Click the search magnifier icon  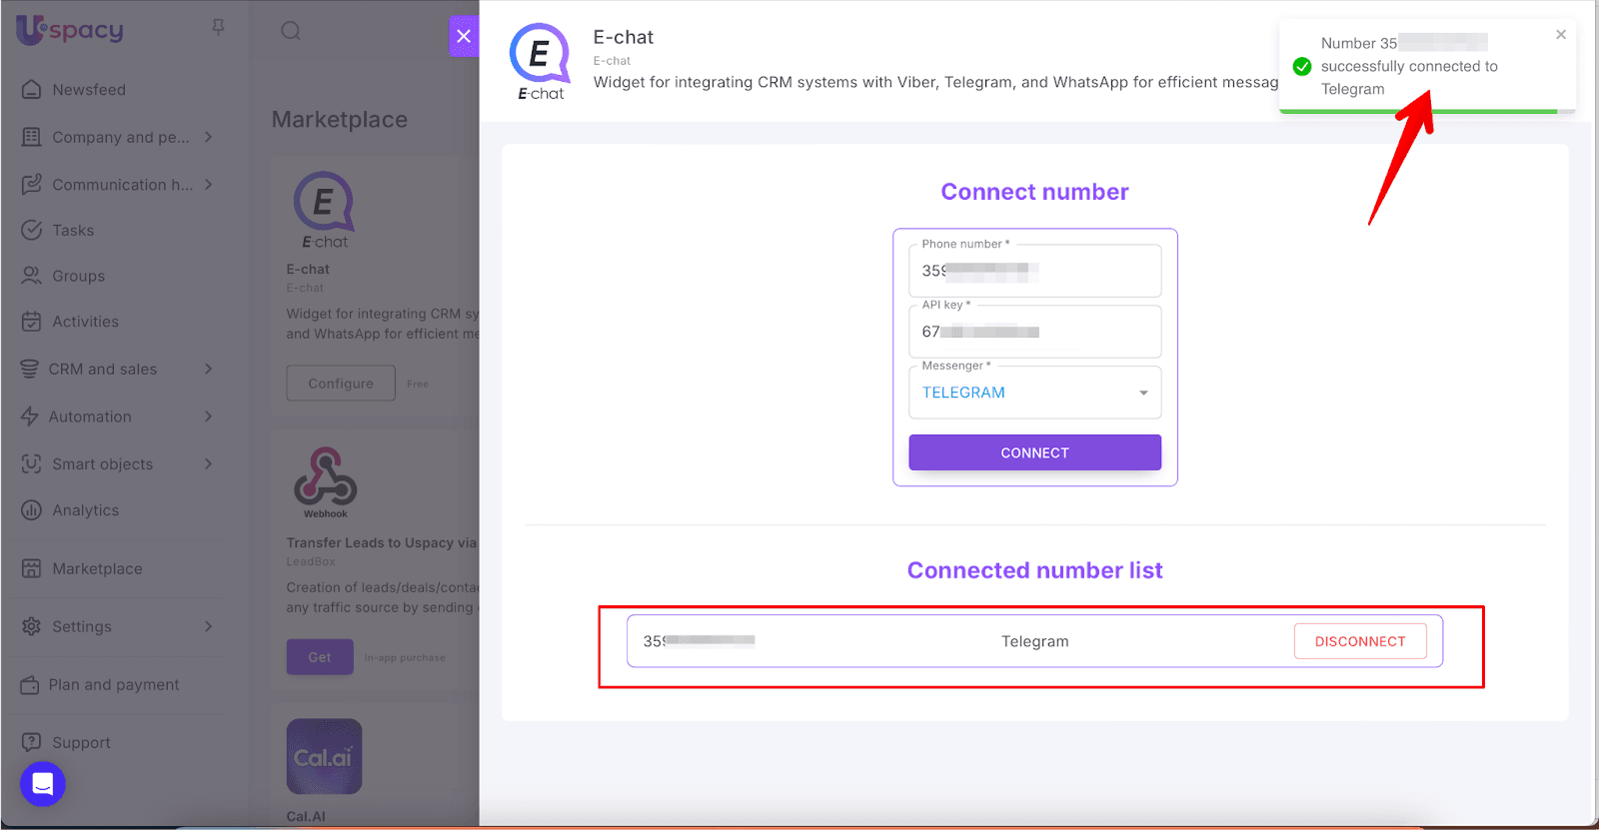(x=291, y=31)
